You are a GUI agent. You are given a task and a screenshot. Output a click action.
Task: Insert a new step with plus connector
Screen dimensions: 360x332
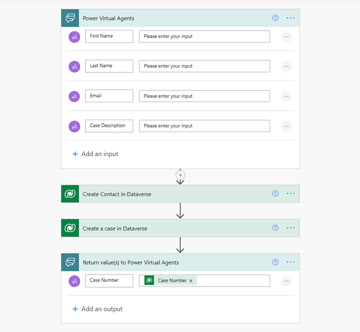tap(180, 175)
